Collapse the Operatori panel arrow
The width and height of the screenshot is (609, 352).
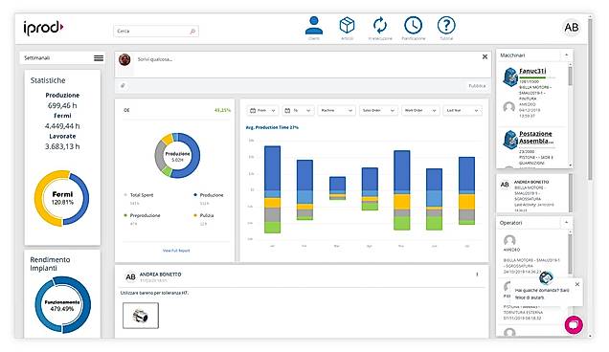pyautogui.click(x=566, y=222)
